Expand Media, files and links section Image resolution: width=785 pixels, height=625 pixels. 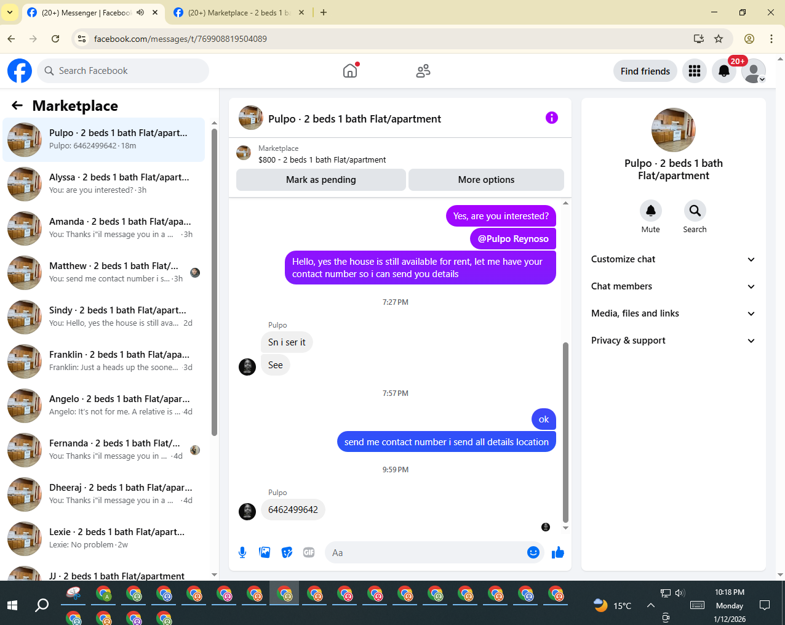pyautogui.click(x=673, y=313)
